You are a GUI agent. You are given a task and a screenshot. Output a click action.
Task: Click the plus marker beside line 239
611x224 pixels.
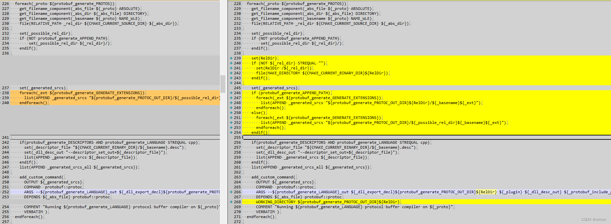231,58
